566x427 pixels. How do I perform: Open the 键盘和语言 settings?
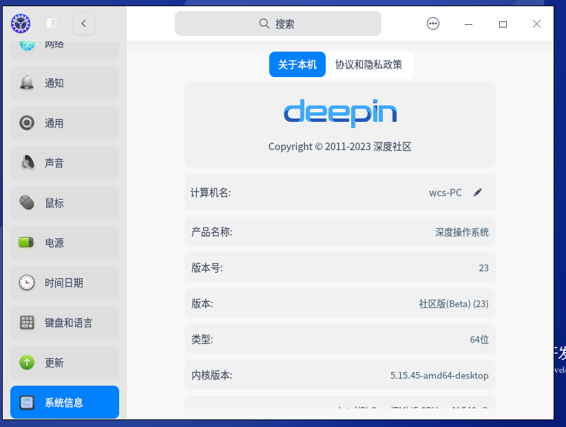[x=64, y=322]
